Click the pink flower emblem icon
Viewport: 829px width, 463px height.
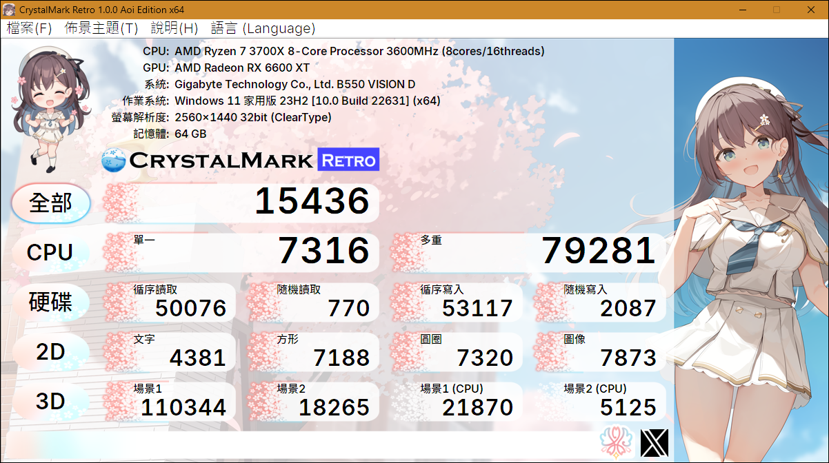[x=617, y=443]
